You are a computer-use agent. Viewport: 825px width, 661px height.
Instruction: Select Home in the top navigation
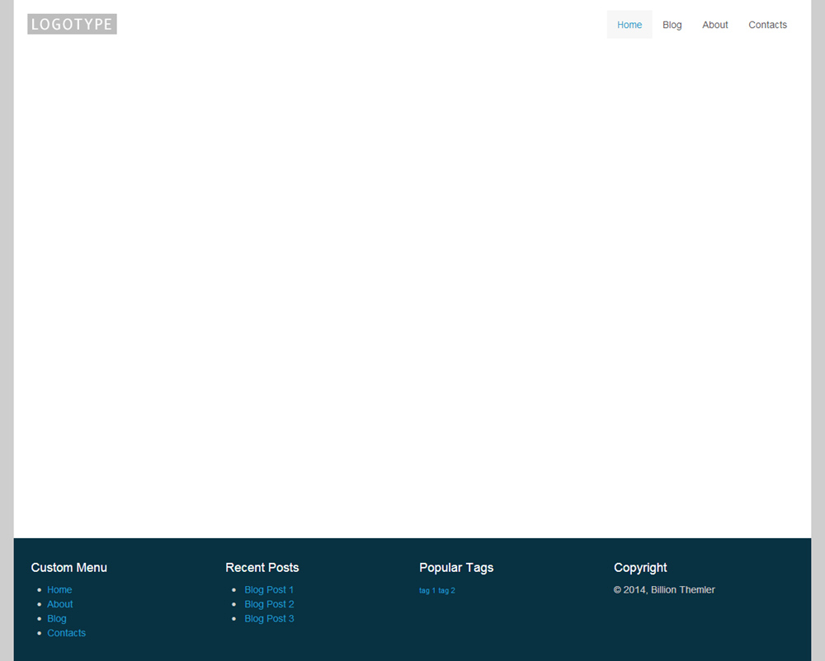tap(629, 25)
